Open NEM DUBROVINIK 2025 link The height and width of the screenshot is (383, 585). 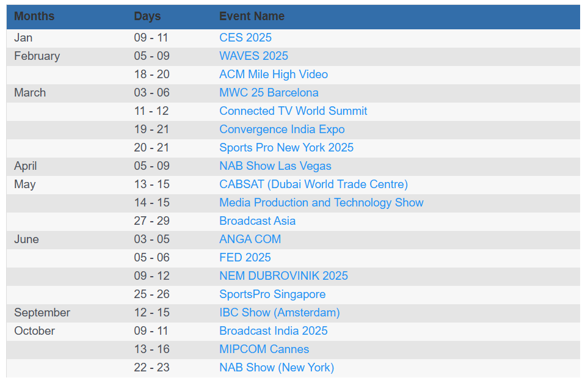pos(283,275)
